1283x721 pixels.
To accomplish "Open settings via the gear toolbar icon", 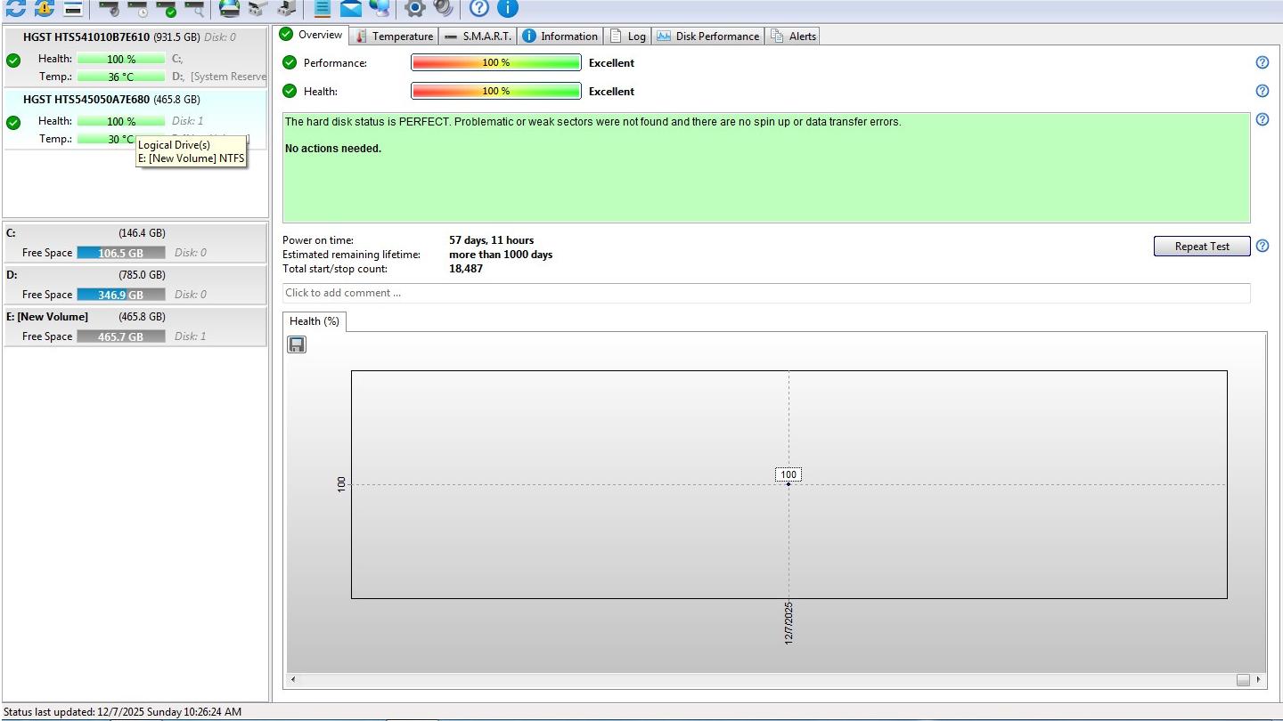I will click(414, 9).
